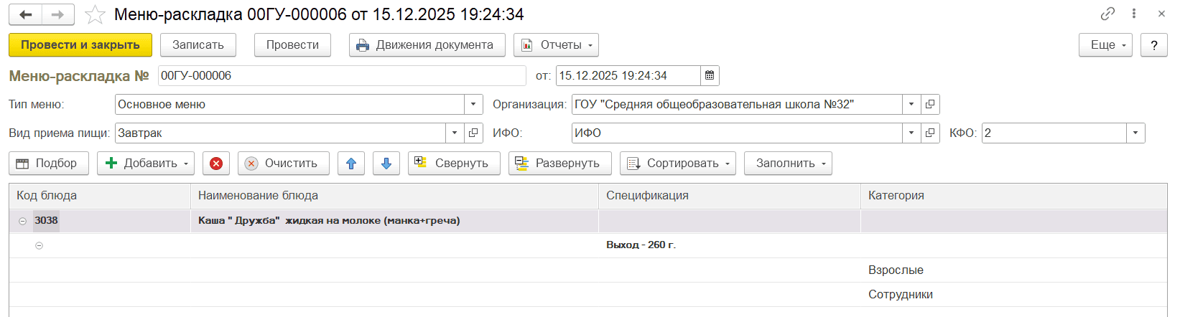
Task: Click 'Провести и закрыть' button
Action: [x=80, y=44]
